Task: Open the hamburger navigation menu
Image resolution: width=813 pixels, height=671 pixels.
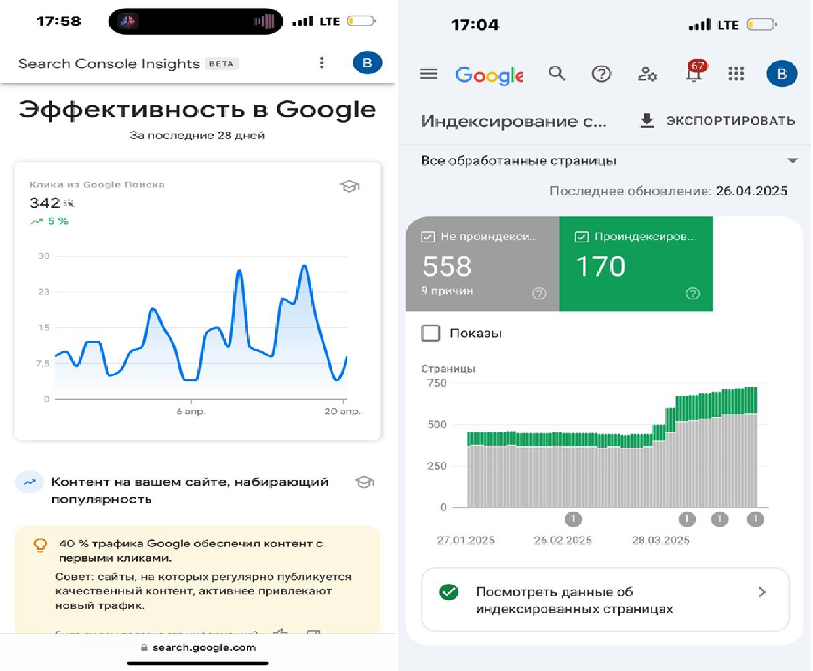Action: tap(428, 74)
